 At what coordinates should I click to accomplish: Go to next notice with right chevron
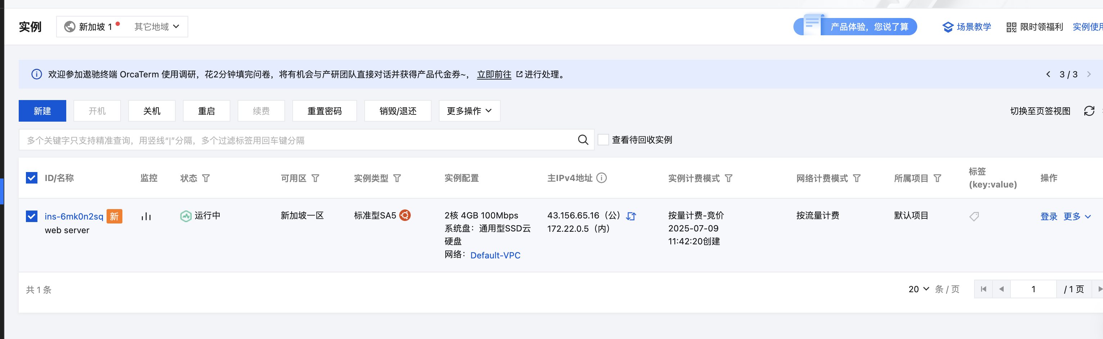1089,74
